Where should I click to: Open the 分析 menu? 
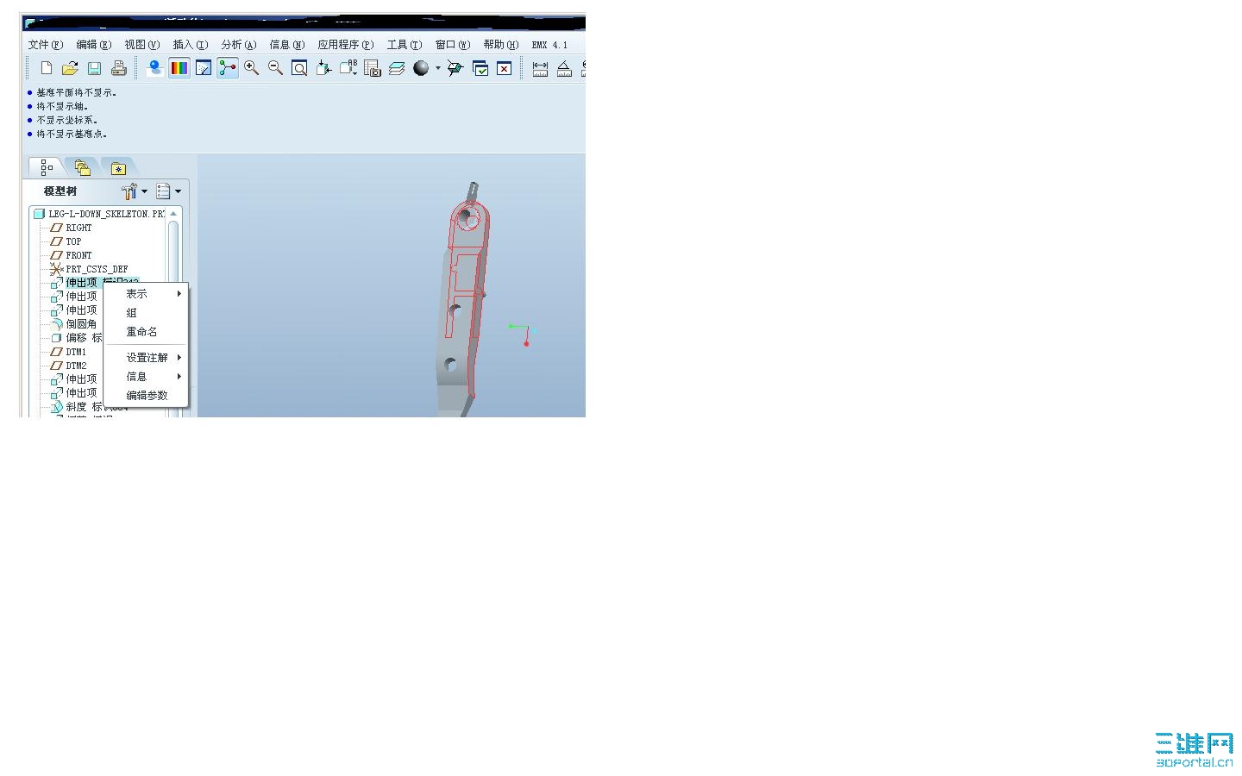tap(239, 45)
